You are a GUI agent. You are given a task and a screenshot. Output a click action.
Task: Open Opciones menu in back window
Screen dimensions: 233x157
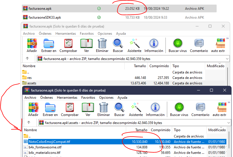pyautogui.click(x=105, y=34)
